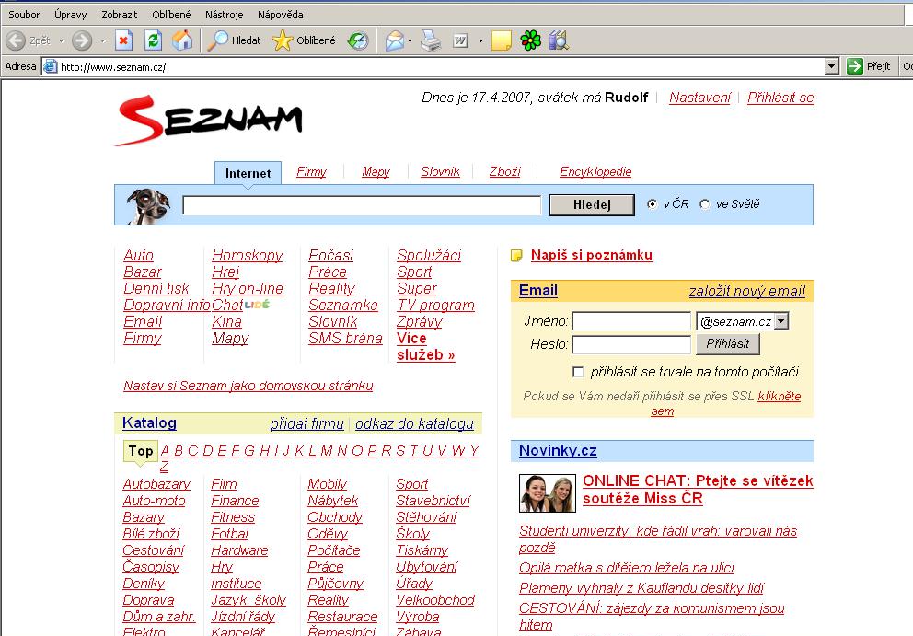
Task: Switch to the Mapy search tab
Action: 376,172
